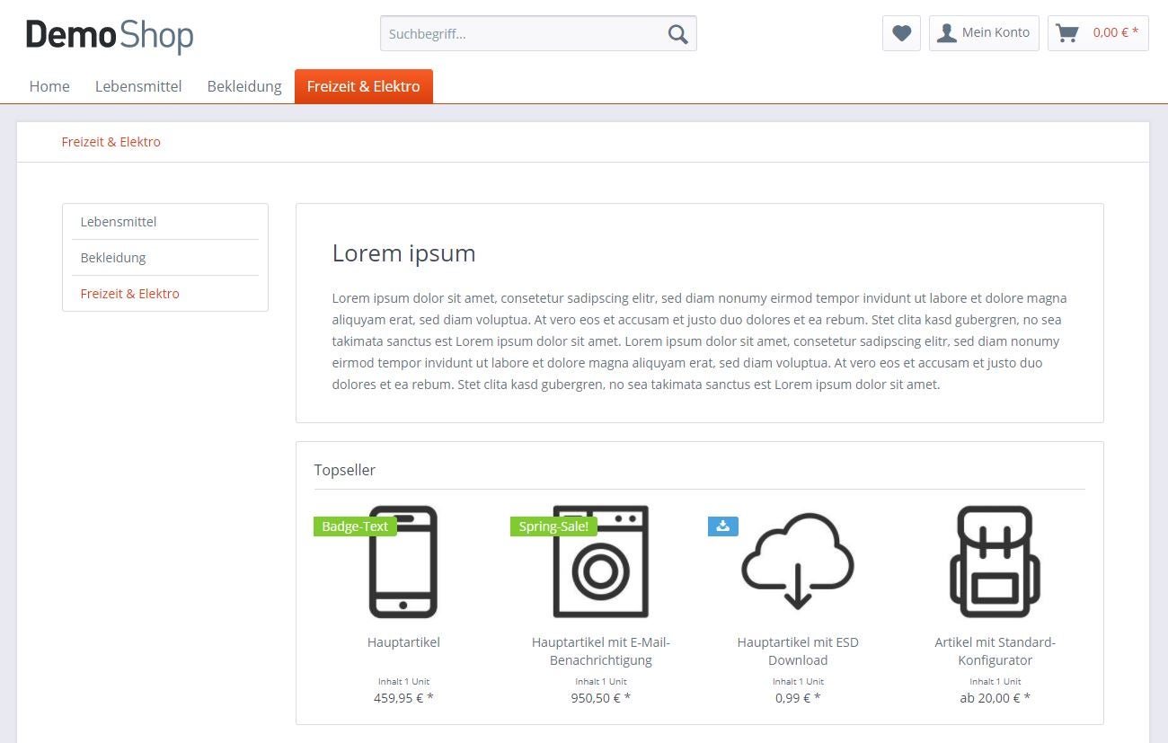Open Lebensmittel in the top navigation
This screenshot has height=743, width=1168.
click(x=138, y=86)
